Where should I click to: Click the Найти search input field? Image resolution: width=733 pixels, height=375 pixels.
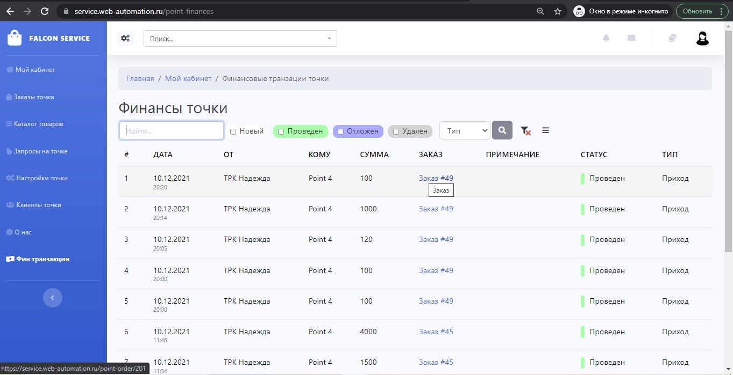172,130
